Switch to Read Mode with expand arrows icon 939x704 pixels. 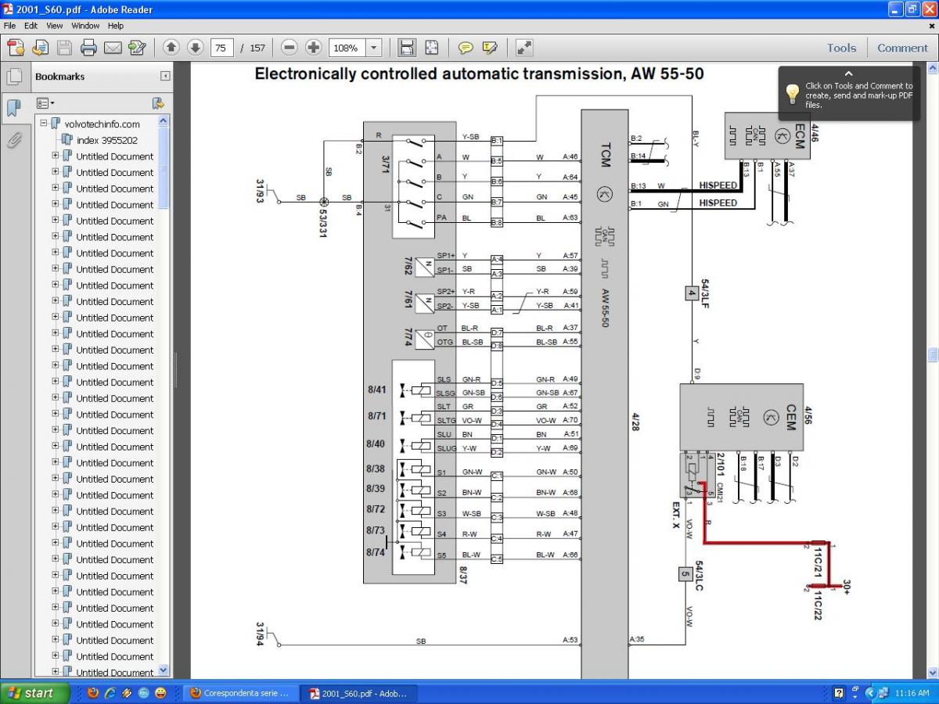pyautogui.click(x=524, y=48)
